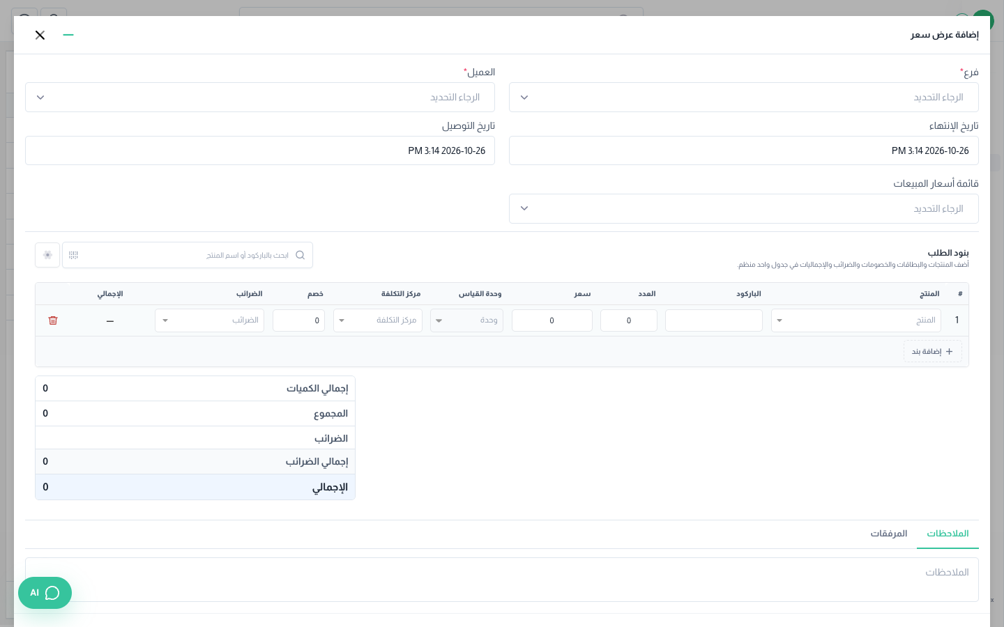Image resolution: width=1004 pixels, height=627 pixels.
Task: Focus the الباركود barcode field in row 1
Action: tap(714, 320)
